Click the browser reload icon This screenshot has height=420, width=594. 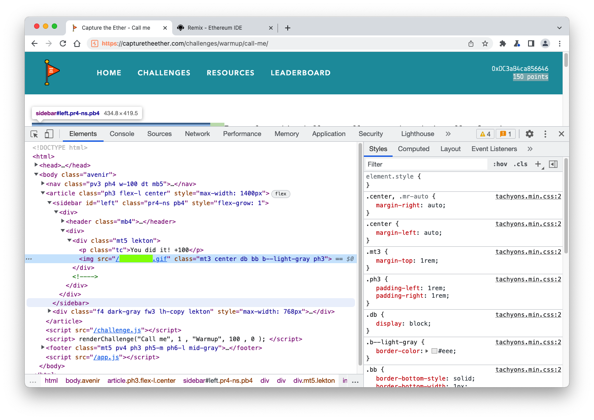(63, 43)
